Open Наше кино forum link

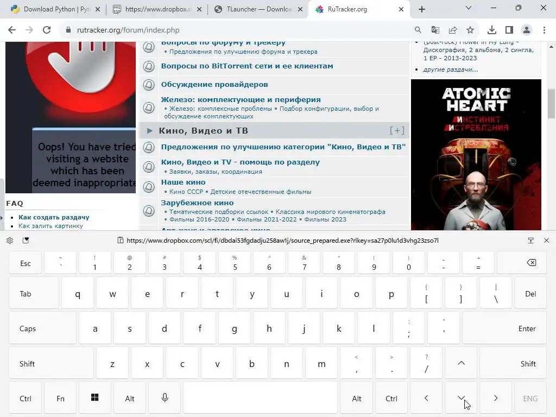(x=184, y=182)
